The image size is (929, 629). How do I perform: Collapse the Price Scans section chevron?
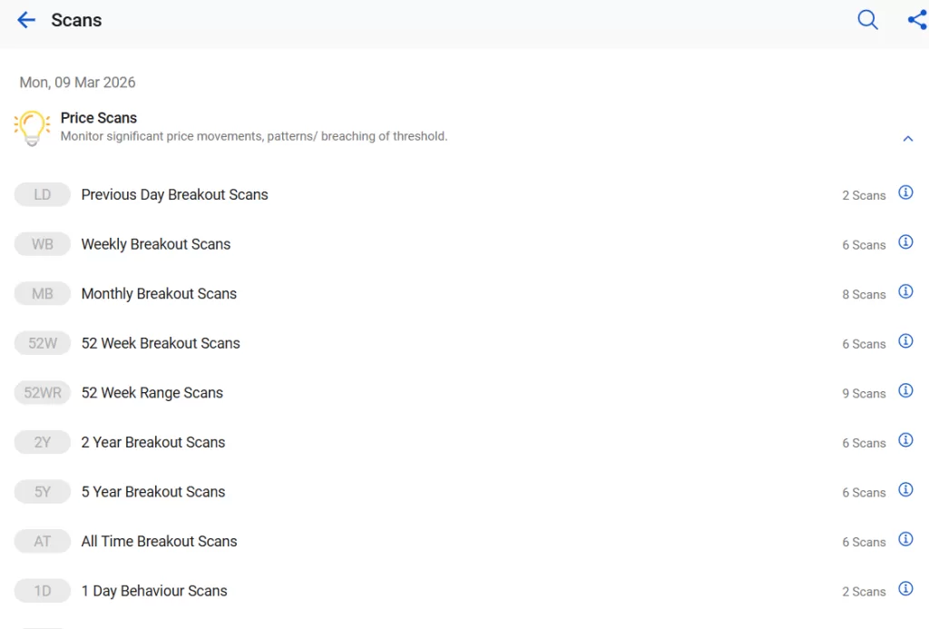pos(907,139)
